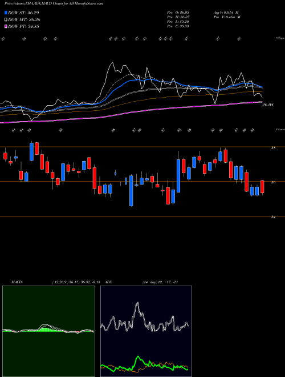This screenshot has height=377, width=285.
Task: Click the tall blue candlestick near 35
Action: click(131, 191)
